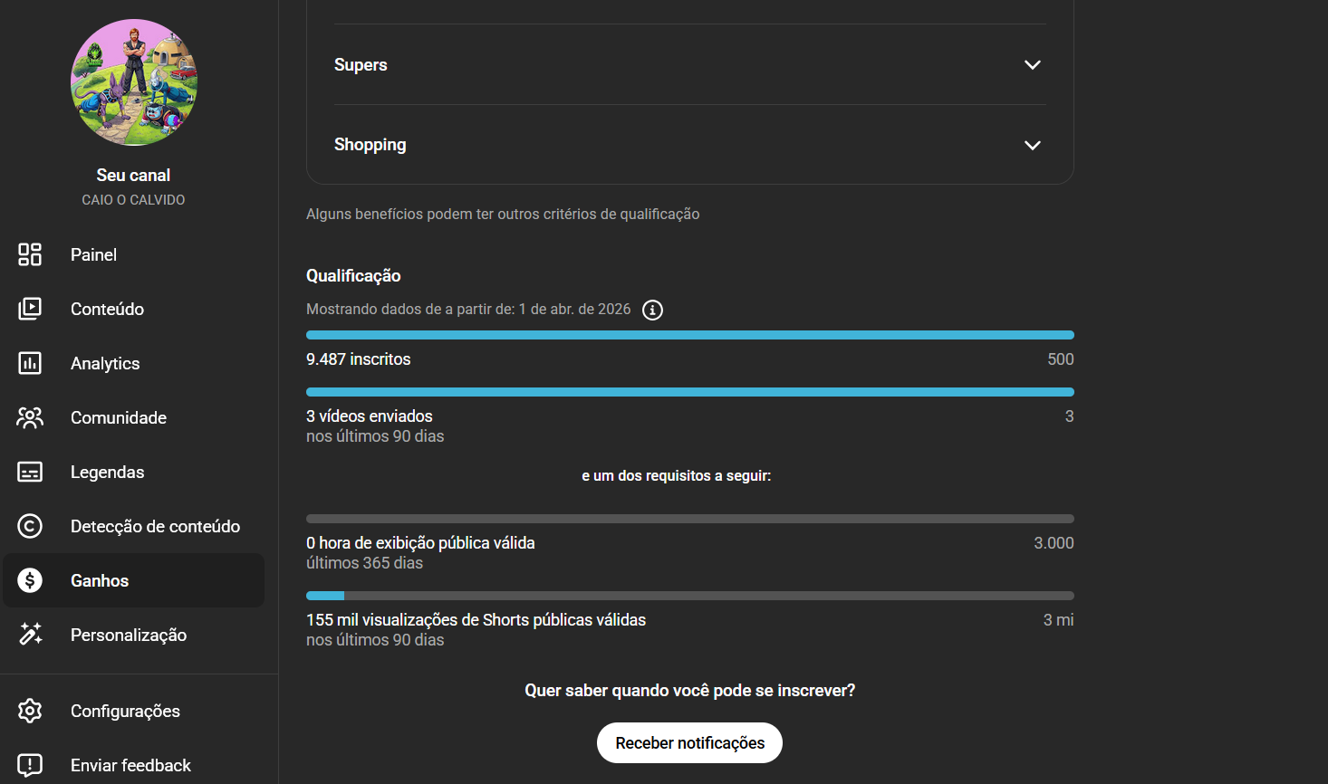The height and width of the screenshot is (784, 1328).
Task: Open the Detecção de conteúdo copyright icon
Action: 30,526
